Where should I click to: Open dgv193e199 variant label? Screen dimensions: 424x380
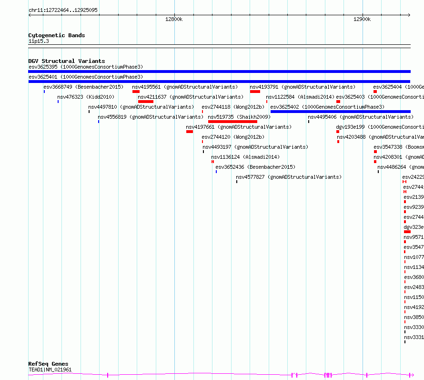[x=380, y=127]
